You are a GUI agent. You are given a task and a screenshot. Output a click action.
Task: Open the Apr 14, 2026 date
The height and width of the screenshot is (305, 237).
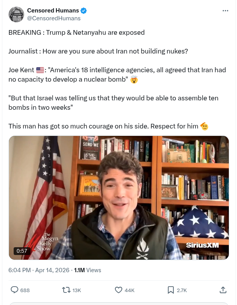click(52, 270)
